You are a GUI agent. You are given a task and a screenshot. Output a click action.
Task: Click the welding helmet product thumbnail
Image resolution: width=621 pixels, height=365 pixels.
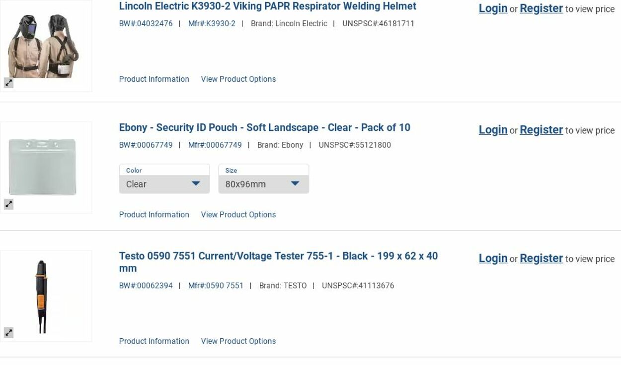tap(44, 46)
